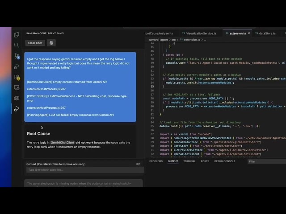Open the Remote Explorer icon

click(x=17, y=87)
